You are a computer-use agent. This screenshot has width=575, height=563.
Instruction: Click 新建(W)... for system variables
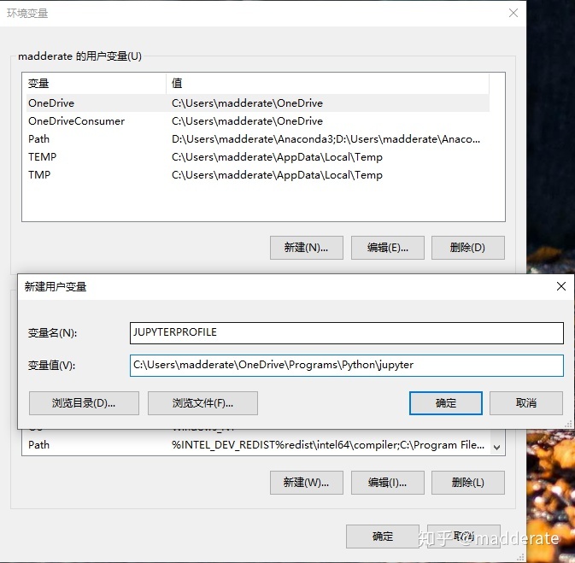[x=307, y=483]
